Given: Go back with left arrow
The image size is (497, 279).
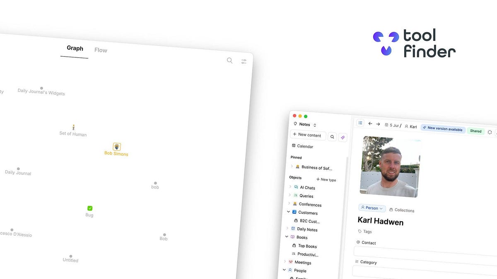Looking at the screenshot, I should coord(370,124).
